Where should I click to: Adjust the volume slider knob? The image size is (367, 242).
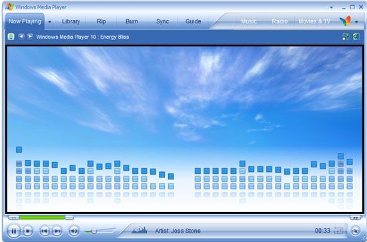94,231
